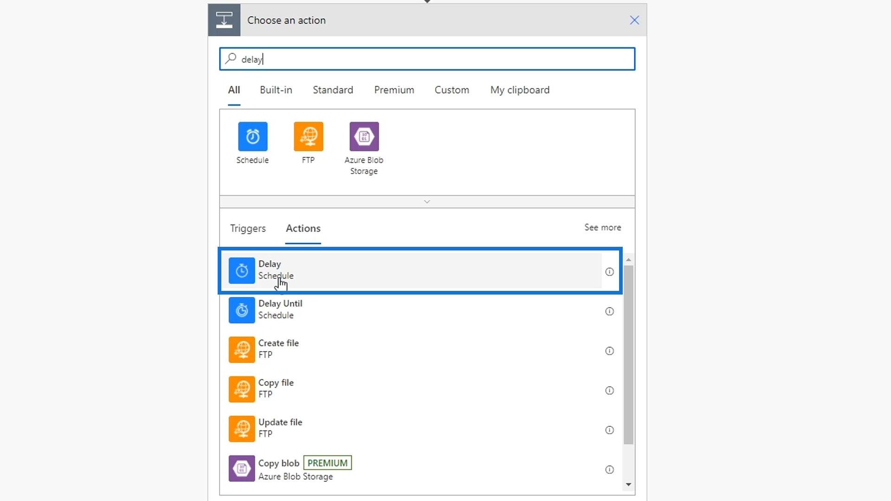The height and width of the screenshot is (501, 891).
Task: Collapse the connectors list chevron
Action: pyautogui.click(x=427, y=202)
